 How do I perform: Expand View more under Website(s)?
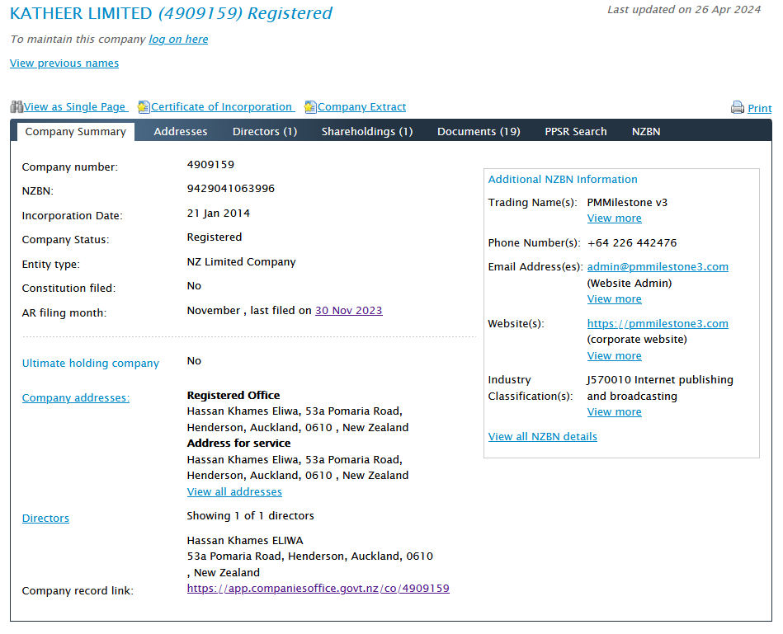(x=614, y=356)
